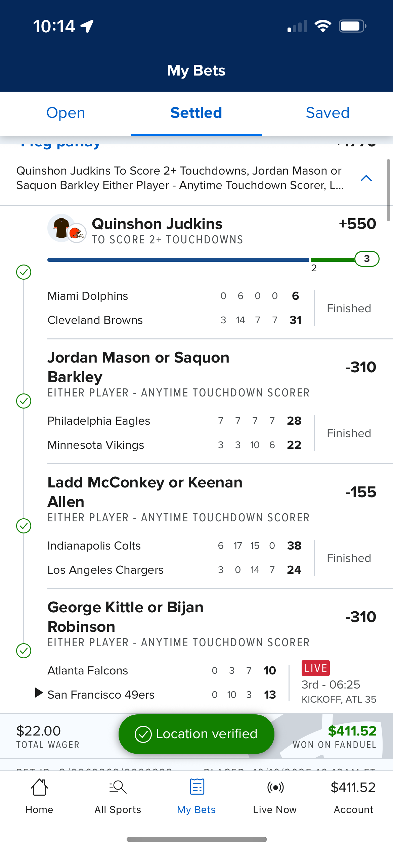Tap the Jordan Mason or Saquon Barkley checkmark
Image resolution: width=393 pixels, height=850 pixels.
(x=24, y=401)
